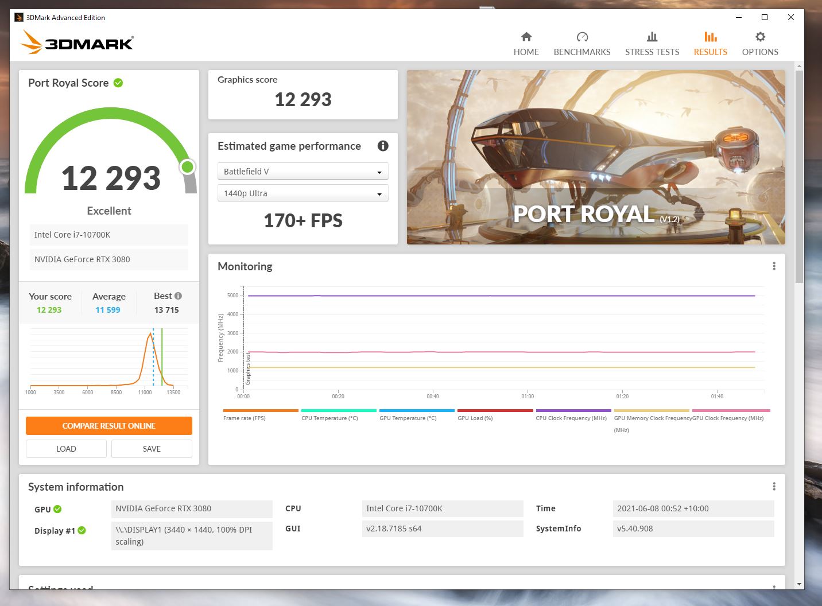
Task: Toggle GPU Load (%) legend color
Action: point(495,410)
